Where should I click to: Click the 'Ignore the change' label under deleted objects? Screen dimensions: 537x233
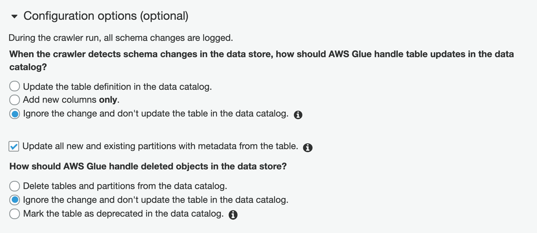[155, 200]
